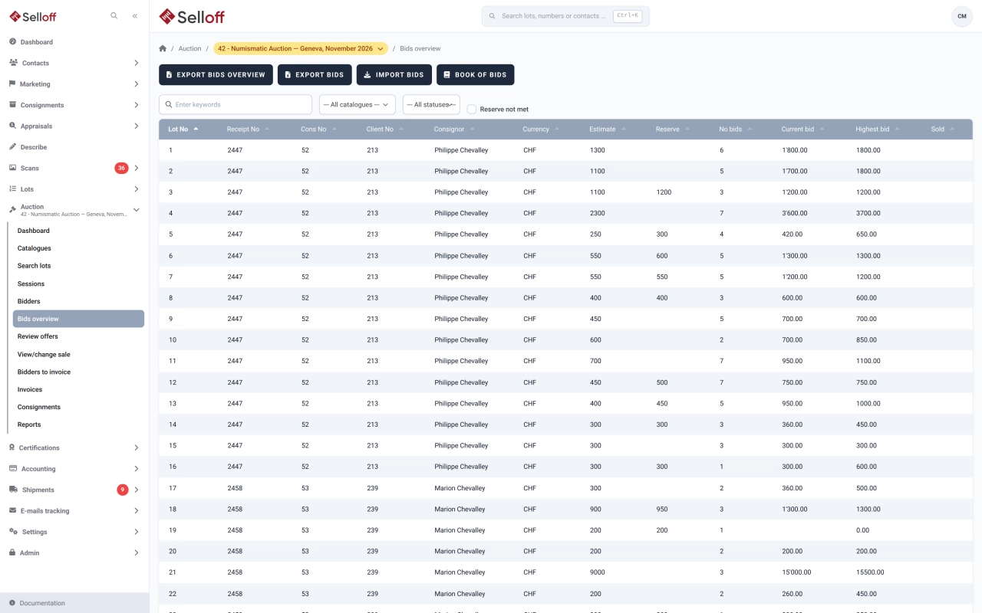Click the Admin lock icon
Image resolution: width=982 pixels, height=613 pixels.
tap(13, 552)
